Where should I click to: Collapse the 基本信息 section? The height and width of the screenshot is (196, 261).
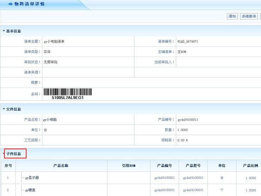coord(4,31)
